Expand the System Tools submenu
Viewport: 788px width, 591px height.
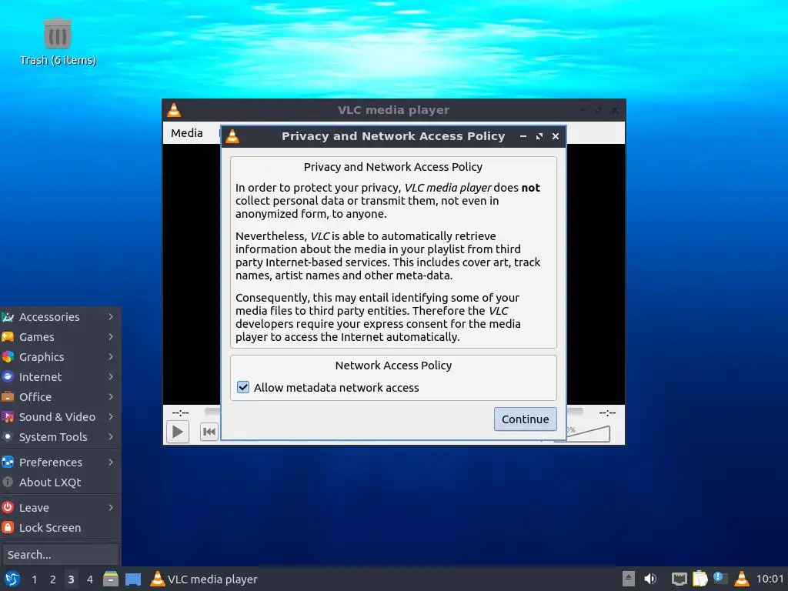pyautogui.click(x=60, y=437)
